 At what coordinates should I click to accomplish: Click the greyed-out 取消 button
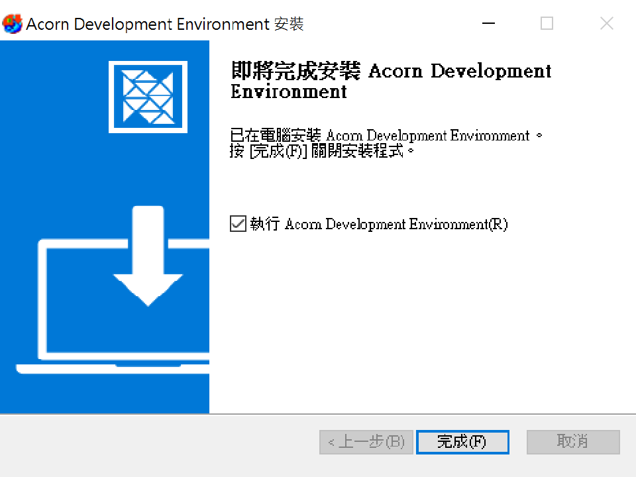coord(573,442)
